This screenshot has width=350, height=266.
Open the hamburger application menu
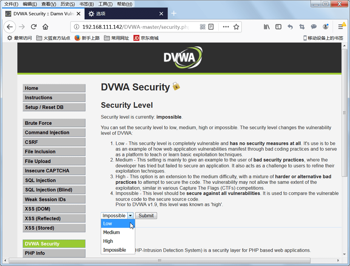click(340, 27)
